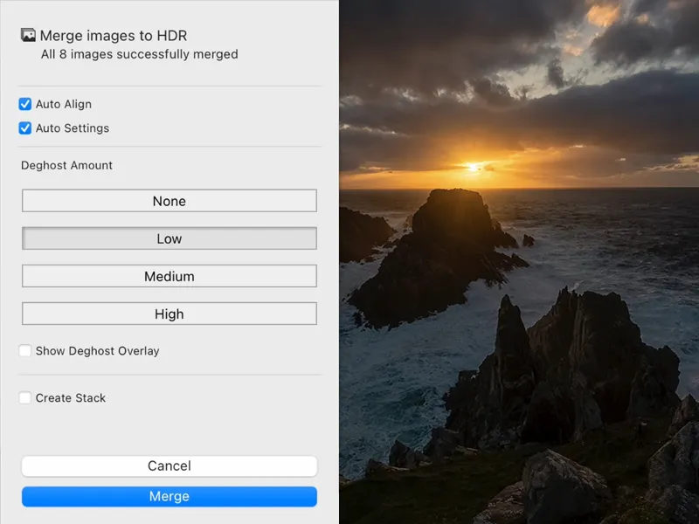The width and height of the screenshot is (699, 524).
Task: Select the Low deghost option
Action: click(169, 238)
